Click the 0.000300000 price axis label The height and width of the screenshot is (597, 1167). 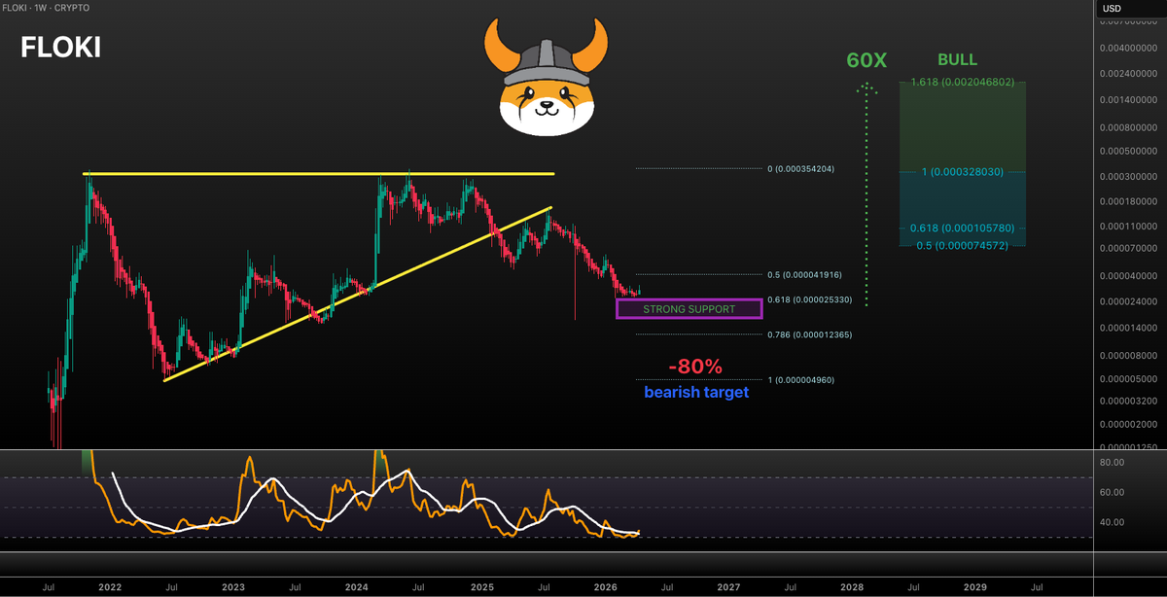click(1128, 177)
